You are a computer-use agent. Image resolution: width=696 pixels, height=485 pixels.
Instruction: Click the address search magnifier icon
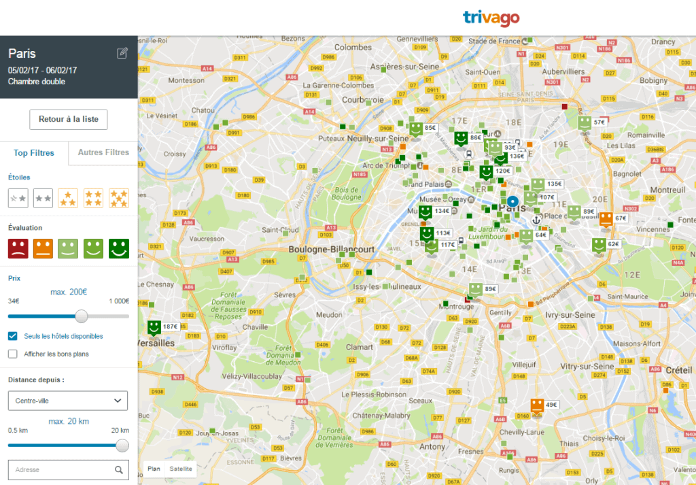[119, 469]
